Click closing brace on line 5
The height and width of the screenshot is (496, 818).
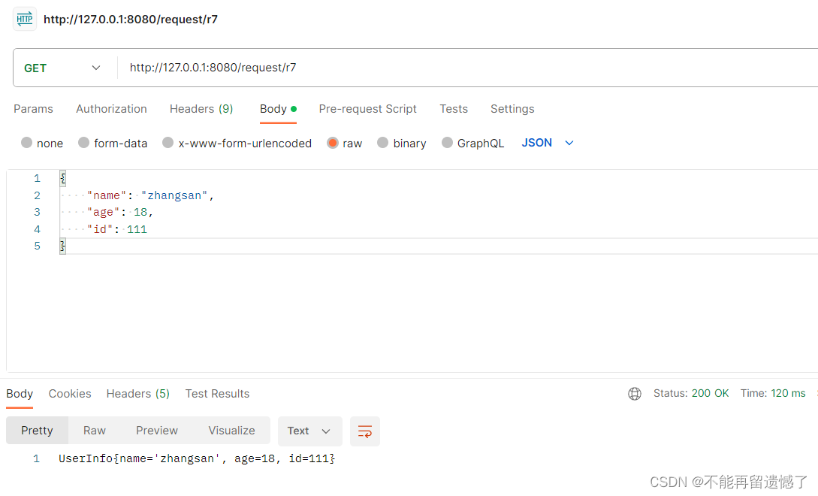coord(62,246)
